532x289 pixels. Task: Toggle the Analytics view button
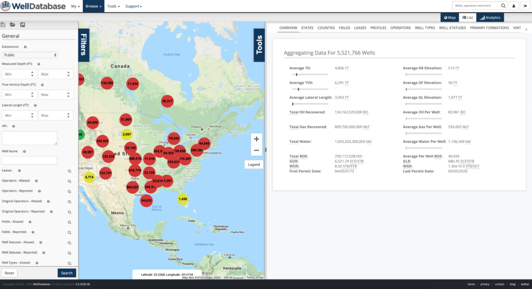[x=489, y=17]
